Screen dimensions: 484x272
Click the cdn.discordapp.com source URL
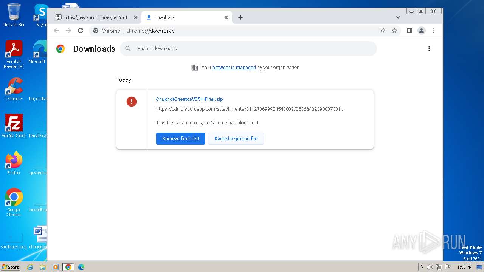tap(250, 109)
